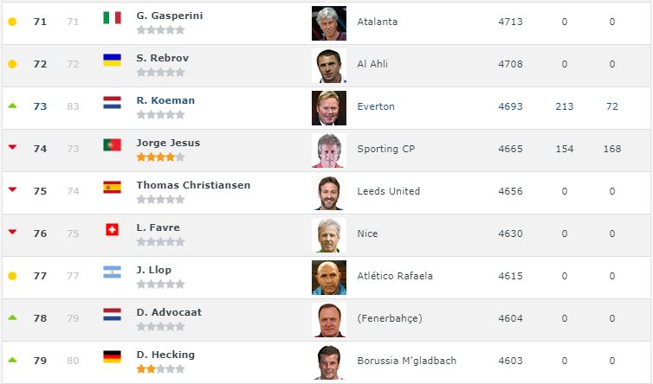Click the Argentina flag beside J. Llop
The image size is (653, 384).
[x=112, y=272]
